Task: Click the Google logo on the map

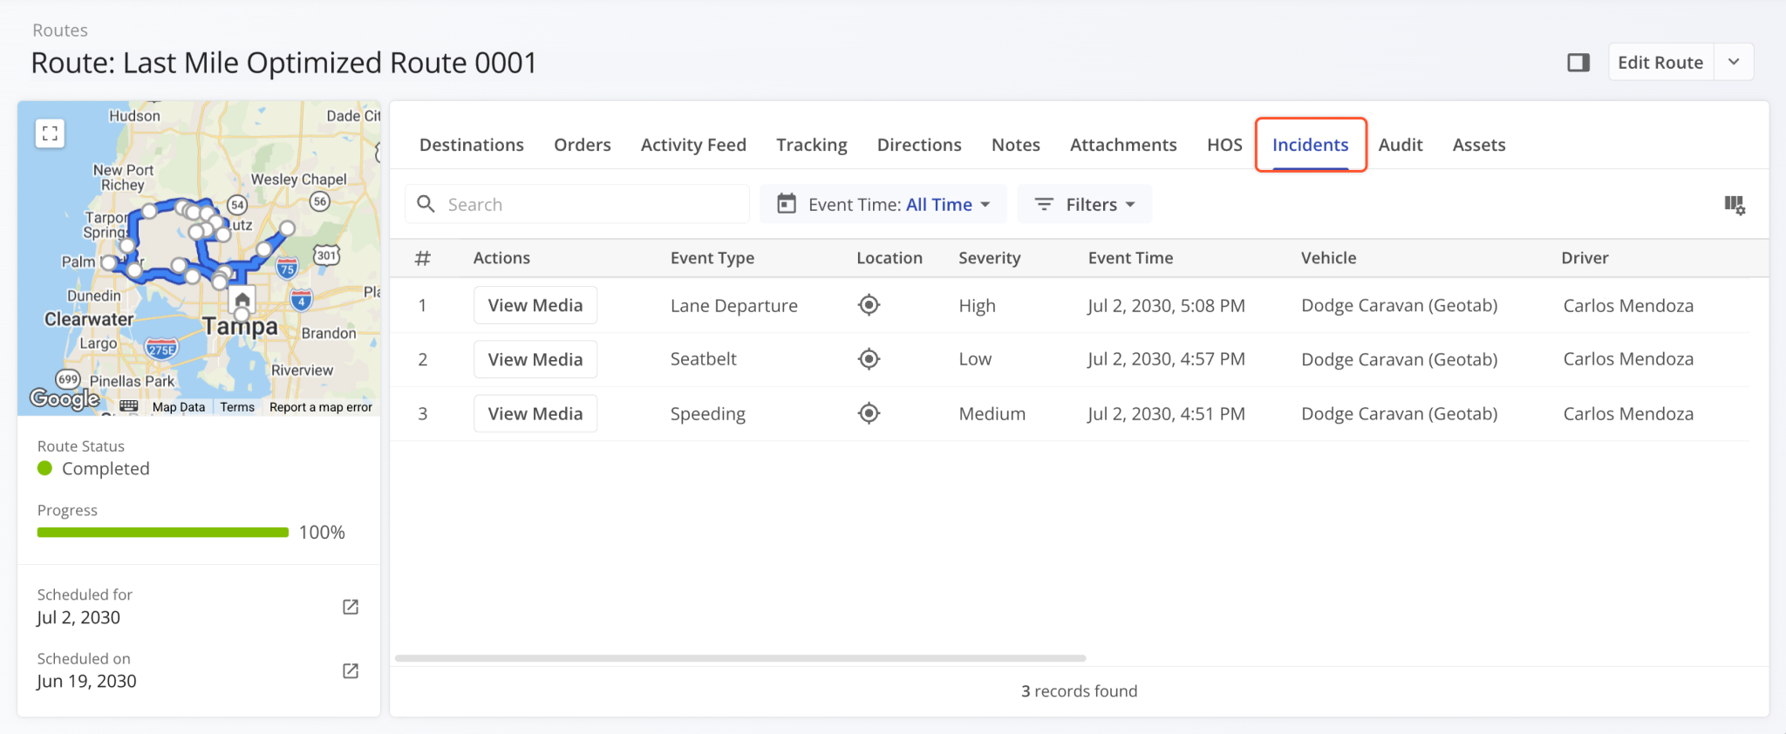Action: click(x=65, y=398)
